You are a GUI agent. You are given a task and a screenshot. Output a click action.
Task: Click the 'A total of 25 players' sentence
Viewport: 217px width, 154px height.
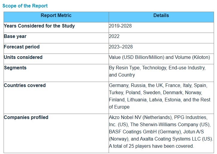(151, 146)
